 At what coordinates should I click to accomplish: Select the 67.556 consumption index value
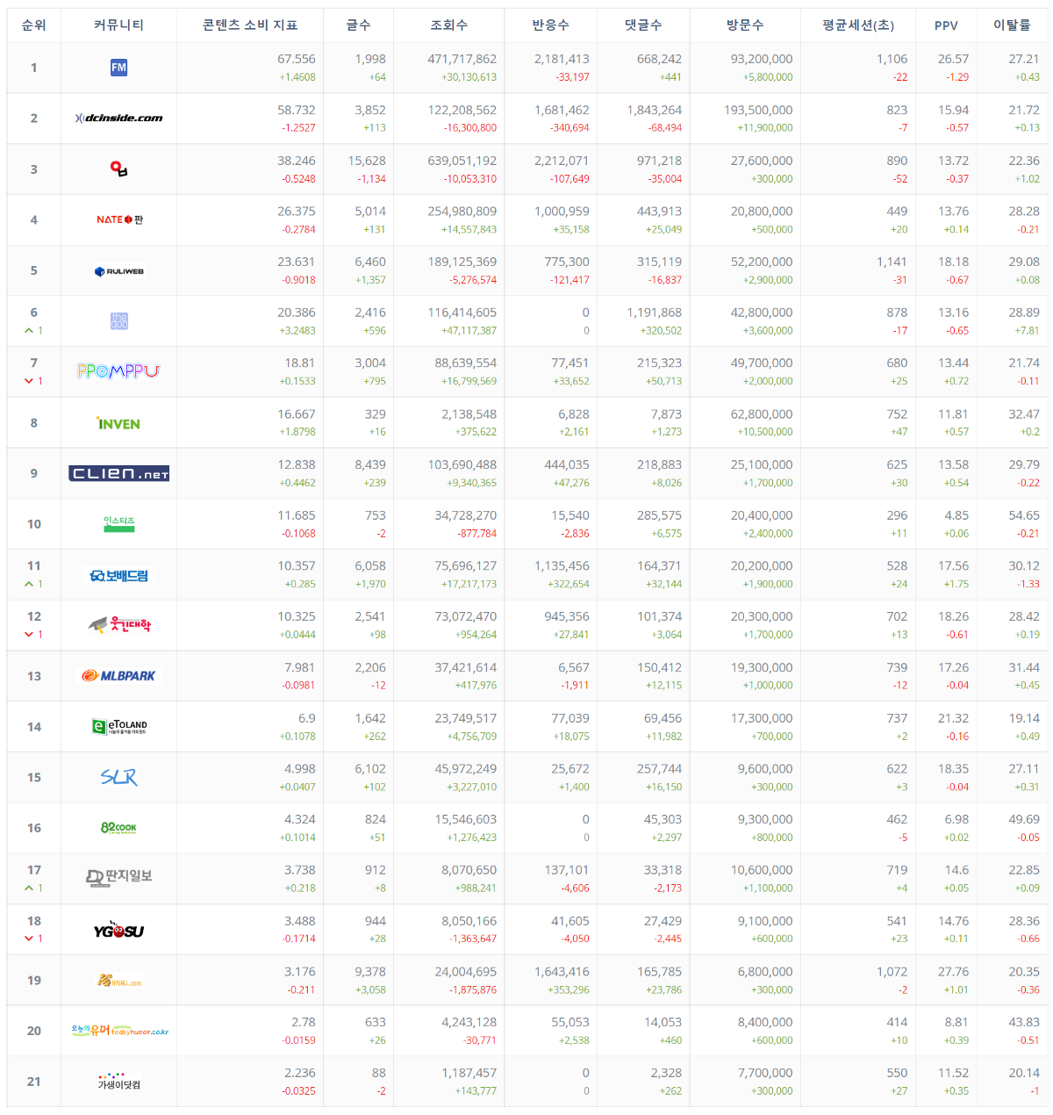[x=297, y=59]
